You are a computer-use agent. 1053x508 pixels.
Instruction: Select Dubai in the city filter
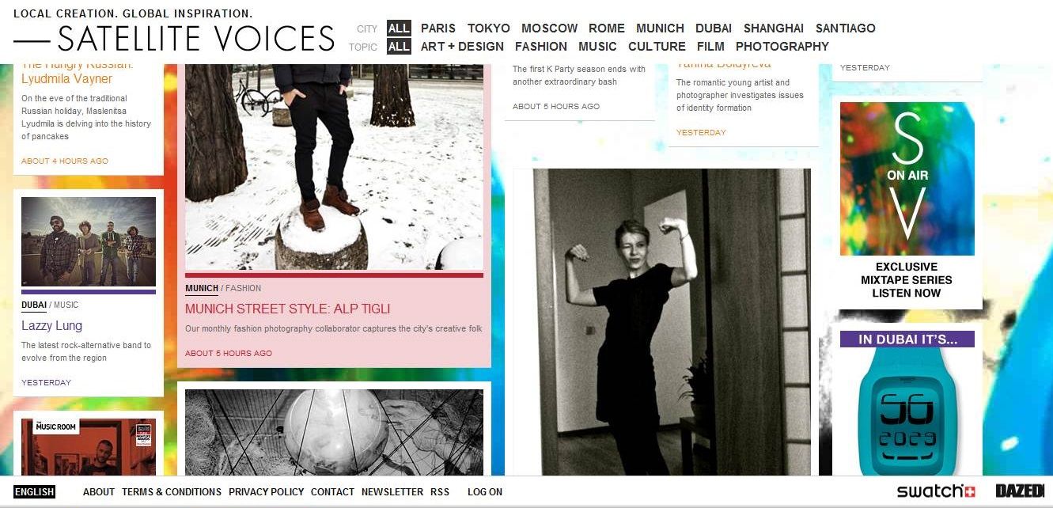(x=714, y=28)
